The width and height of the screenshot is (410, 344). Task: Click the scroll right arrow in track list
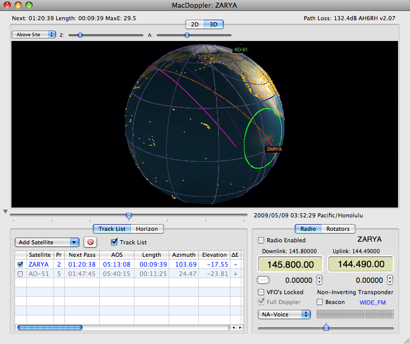[x=240, y=327]
